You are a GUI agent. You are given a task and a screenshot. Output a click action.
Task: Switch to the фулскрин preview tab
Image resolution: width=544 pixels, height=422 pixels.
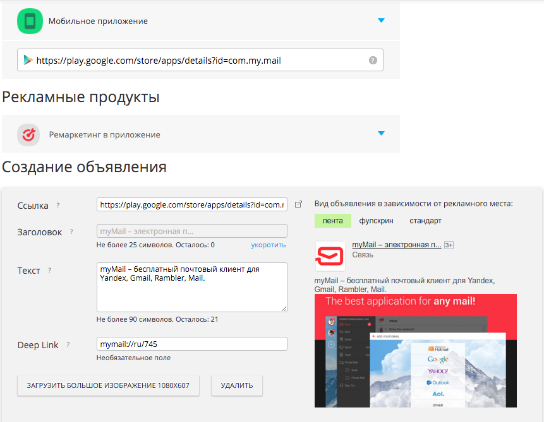(376, 221)
